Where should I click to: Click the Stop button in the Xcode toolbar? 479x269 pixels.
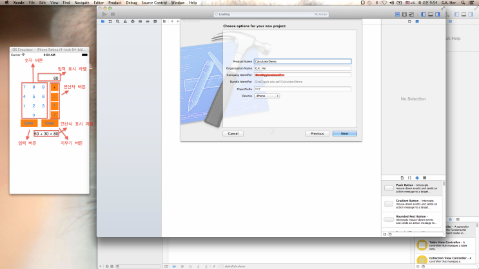113,14
